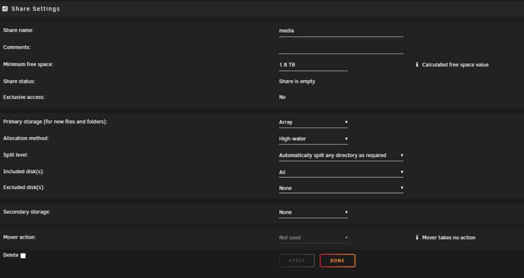Image resolution: width=524 pixels, height=278 pixels.
Task: Click the Included disk(s) label
Action: pyautogui.click(x=24, y=172)
